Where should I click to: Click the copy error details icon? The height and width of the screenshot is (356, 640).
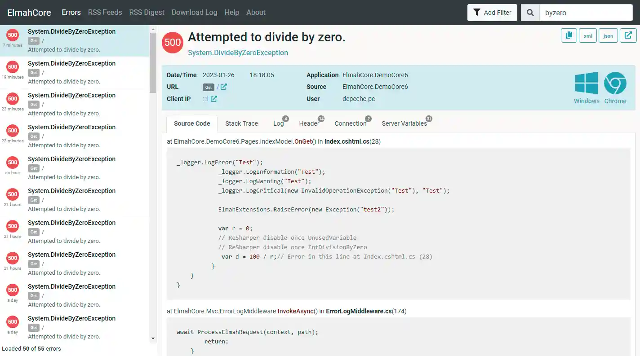(569, 35)
